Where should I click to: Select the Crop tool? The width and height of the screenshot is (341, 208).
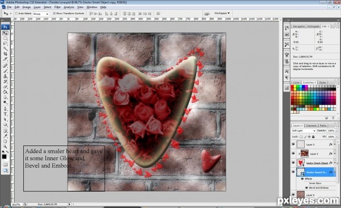point(5,54)
